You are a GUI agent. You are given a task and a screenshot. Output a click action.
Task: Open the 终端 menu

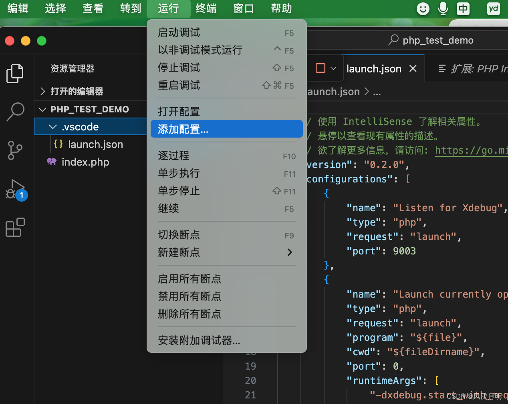[x=206, y=8]
